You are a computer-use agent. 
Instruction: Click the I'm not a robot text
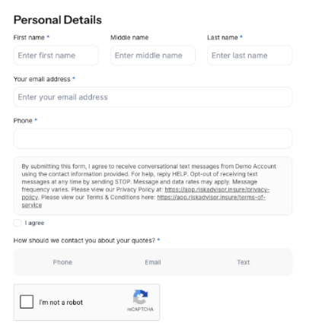tap(61, 303)
